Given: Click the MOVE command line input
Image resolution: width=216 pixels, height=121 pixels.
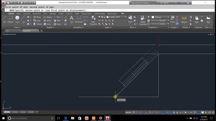Looking at the screenshot, I should [109, 10].
